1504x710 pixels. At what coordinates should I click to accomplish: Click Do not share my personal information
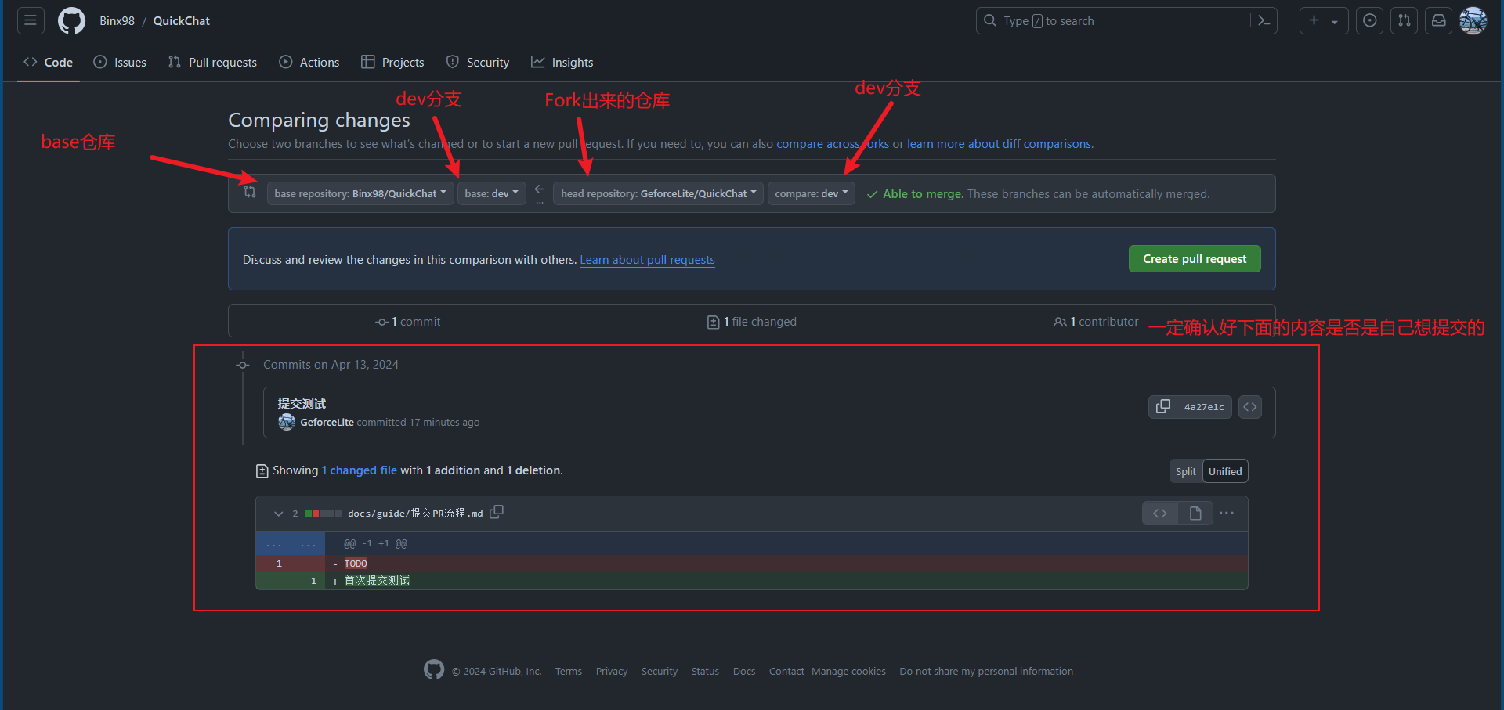[986, 672]
